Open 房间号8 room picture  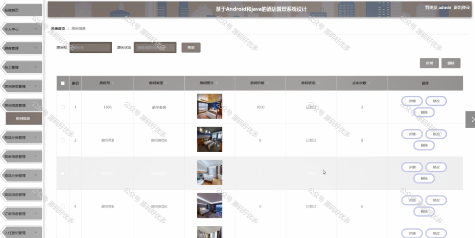(210, 139)
